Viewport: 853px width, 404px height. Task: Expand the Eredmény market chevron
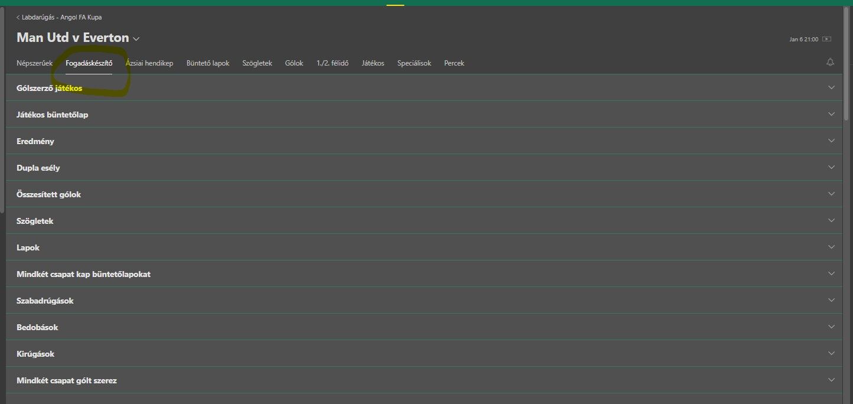pos(831,141)
